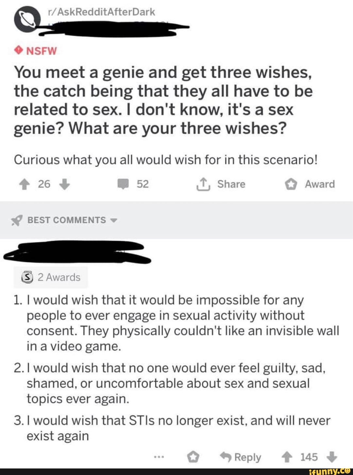Downvote the top comment
The image size is (353, 475).
click(332, 457)
